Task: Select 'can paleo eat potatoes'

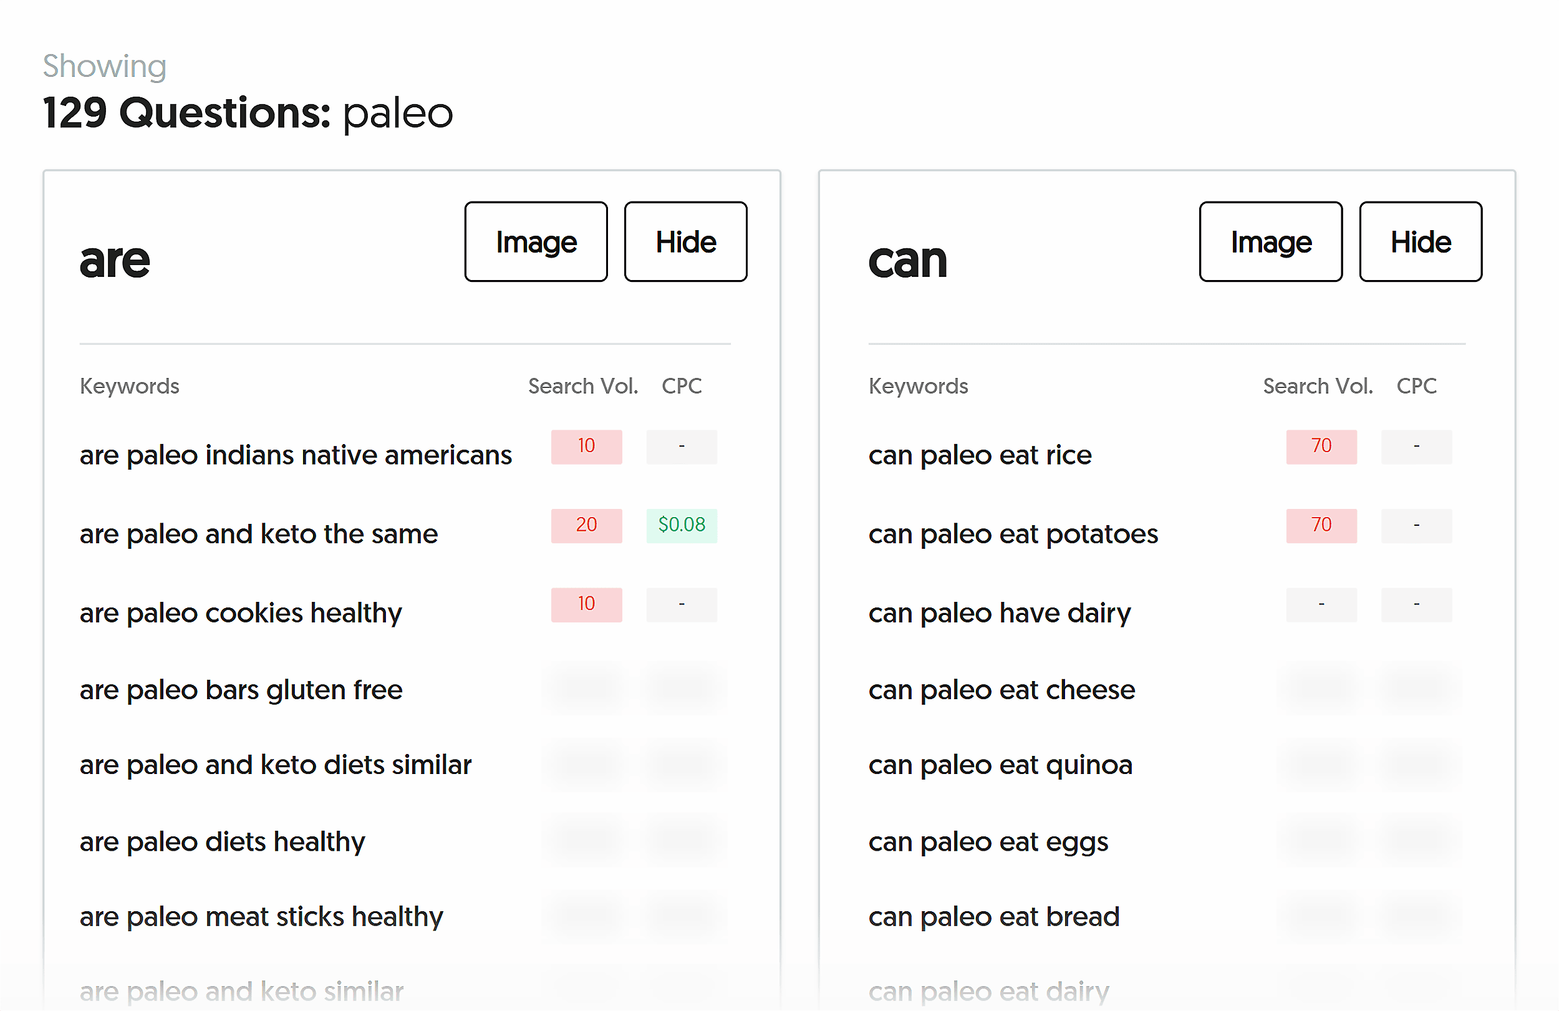Action: (1013, 533)
